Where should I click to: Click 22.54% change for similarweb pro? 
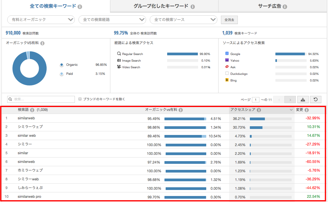pos(313,197)
